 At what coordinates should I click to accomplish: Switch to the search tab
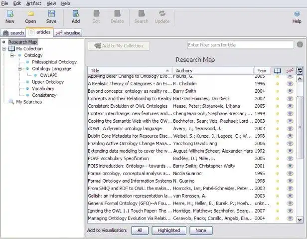click(x=13, y=33)
